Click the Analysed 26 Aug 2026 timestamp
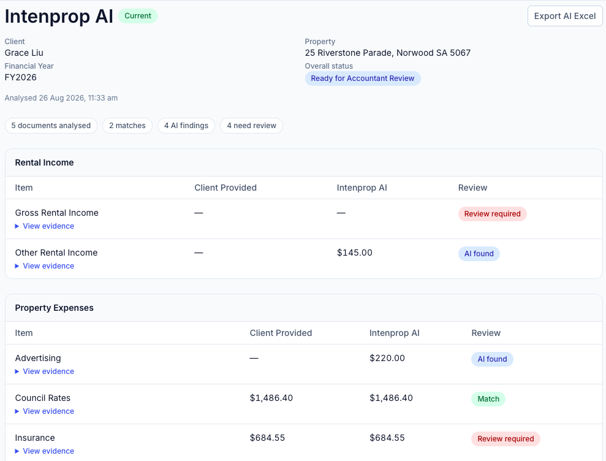This screenshot has height=461, width=606. (61, 98)
